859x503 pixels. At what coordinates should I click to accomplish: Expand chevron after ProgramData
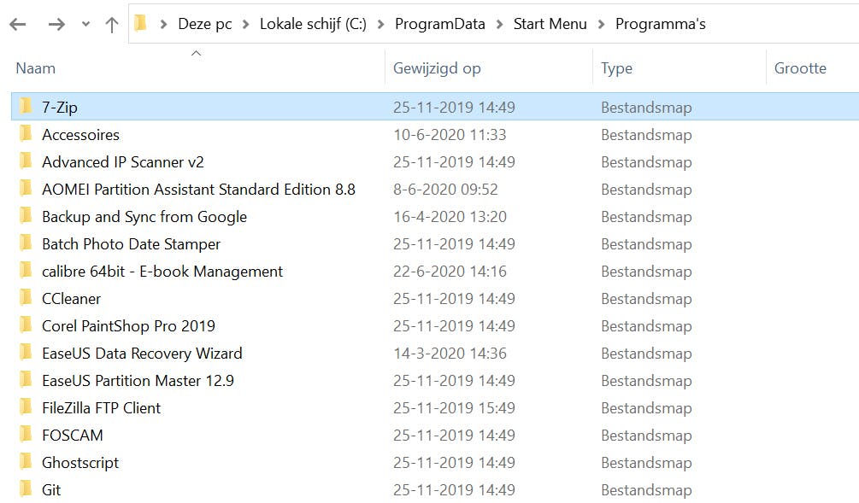[500, 24]
